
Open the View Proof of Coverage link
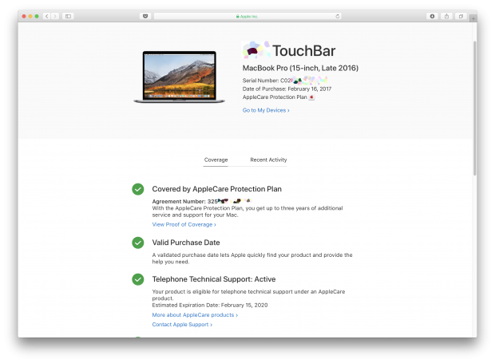click(x=184, y=224)
